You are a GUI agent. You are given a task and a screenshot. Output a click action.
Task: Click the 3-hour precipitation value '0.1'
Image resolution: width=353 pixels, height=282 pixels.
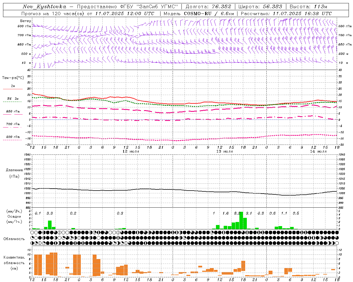pos(38,213)
